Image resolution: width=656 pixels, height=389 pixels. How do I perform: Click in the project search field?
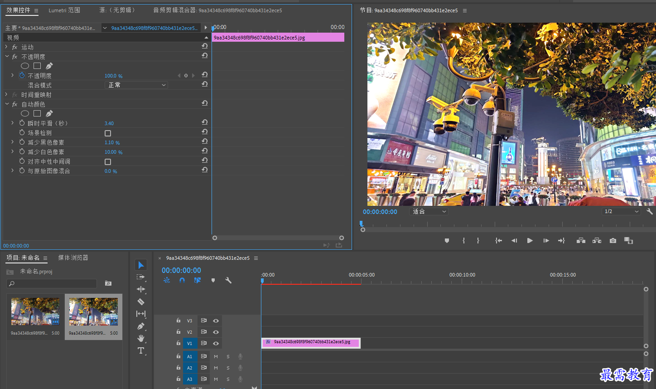52,283
